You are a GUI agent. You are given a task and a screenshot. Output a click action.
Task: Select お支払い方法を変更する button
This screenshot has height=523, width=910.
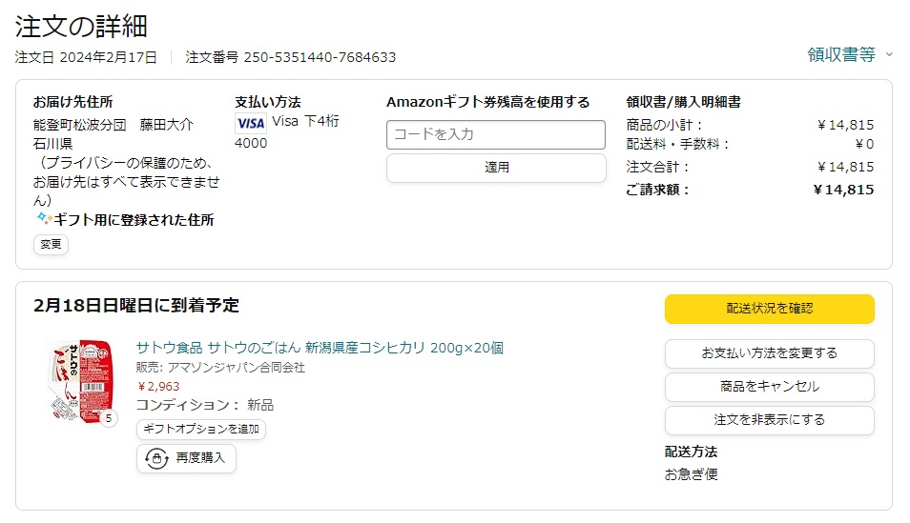[x=769, y=353]
